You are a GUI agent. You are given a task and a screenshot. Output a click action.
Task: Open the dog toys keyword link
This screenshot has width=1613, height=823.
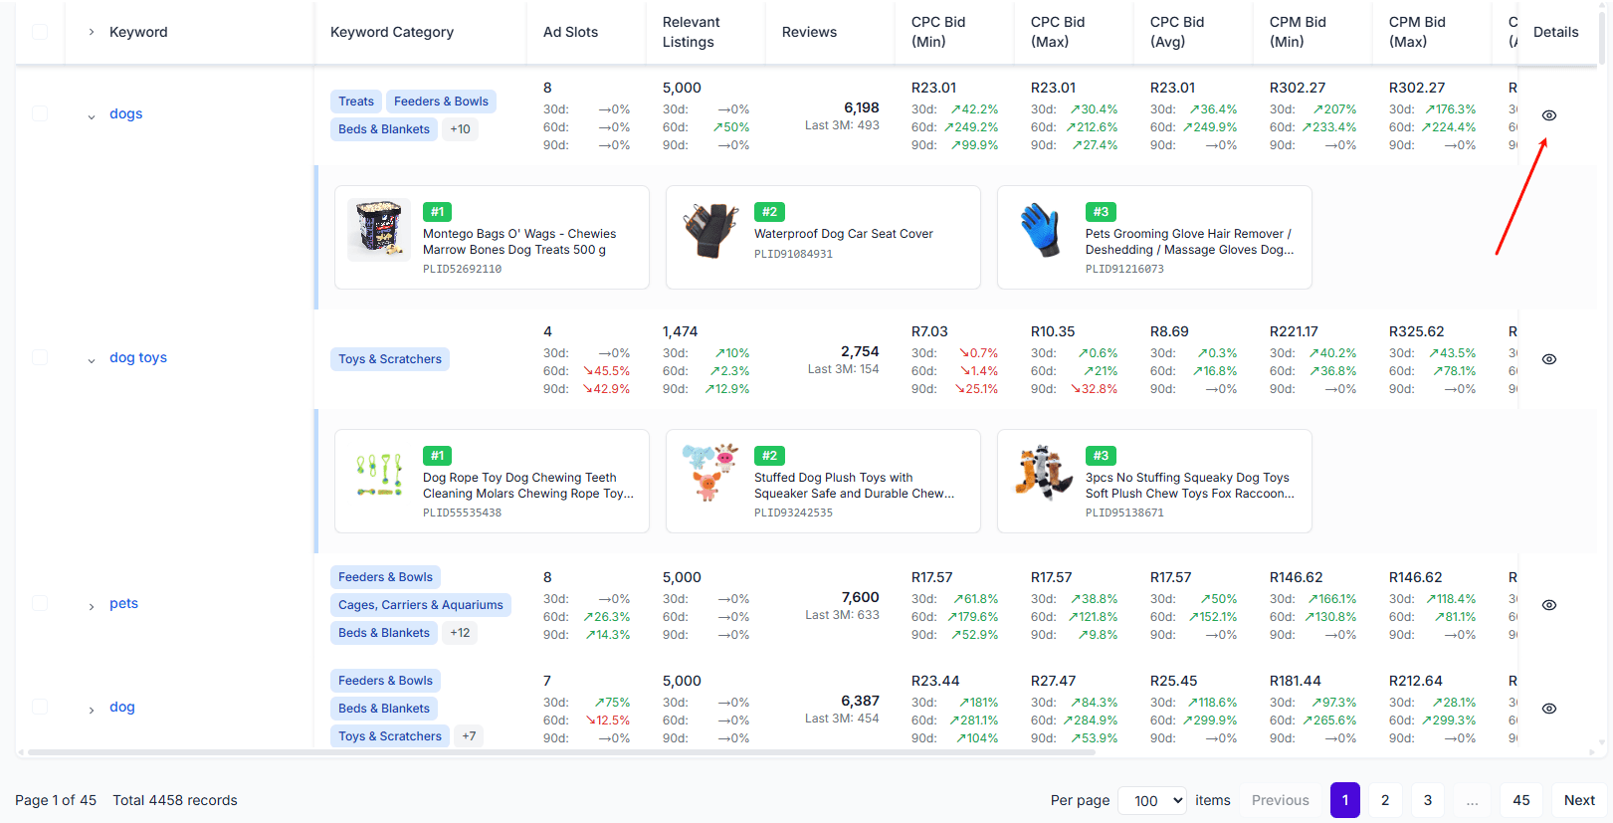coord(138,357)
